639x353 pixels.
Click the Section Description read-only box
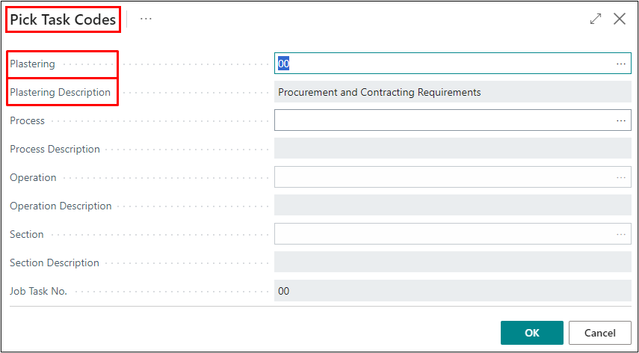coord(452,263)
